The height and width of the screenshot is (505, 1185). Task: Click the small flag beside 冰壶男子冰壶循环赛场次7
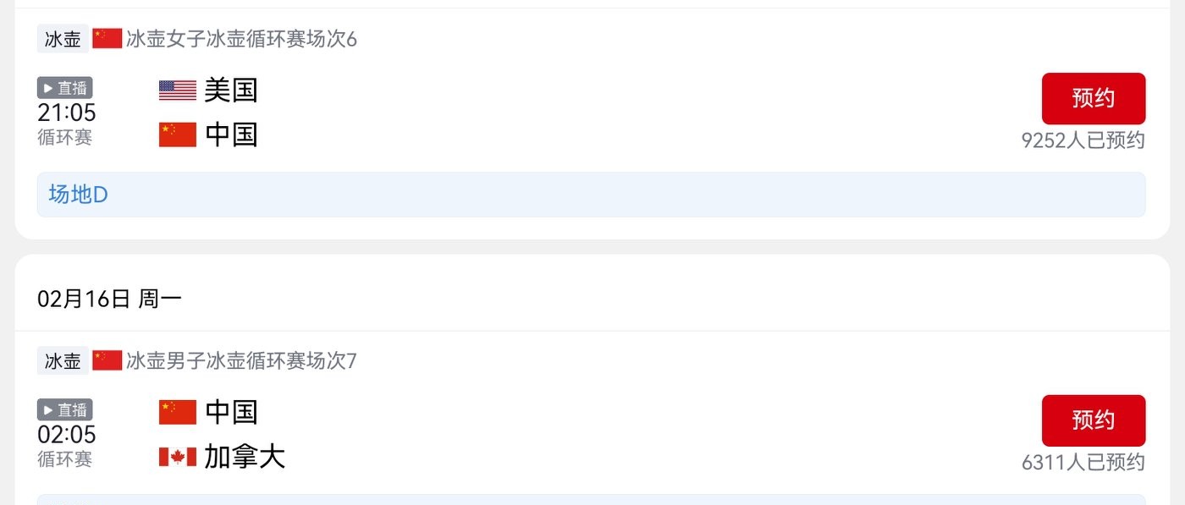[x=107, y=360]
